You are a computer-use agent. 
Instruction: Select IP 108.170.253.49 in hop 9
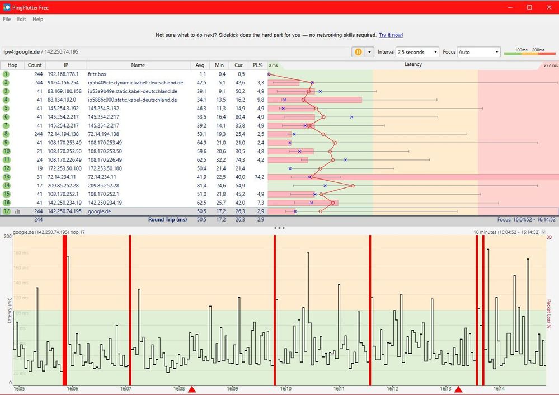pyautogui.click(x=64, y=143)
